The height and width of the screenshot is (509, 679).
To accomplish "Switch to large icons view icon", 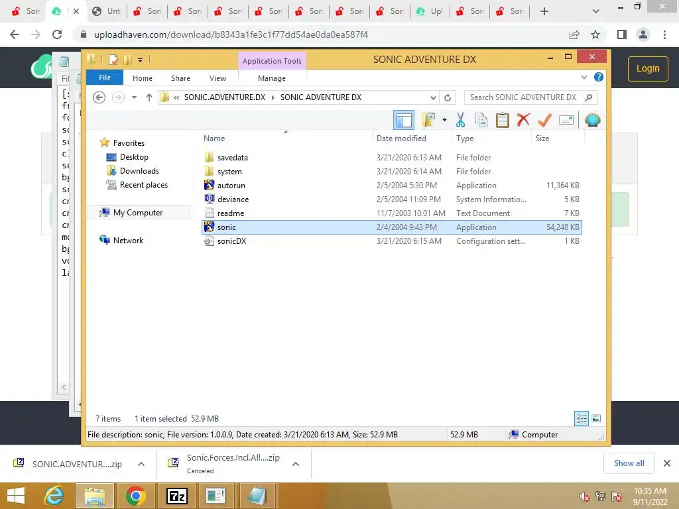I will pyautogui.click(x=596, y=418).
